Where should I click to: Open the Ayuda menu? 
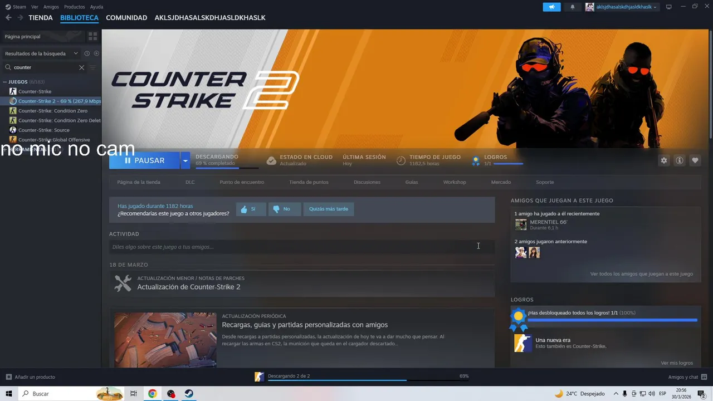pos(96,7)
